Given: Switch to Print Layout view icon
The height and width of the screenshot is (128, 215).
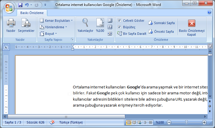Looking at the screenshot, I should pos(129,122).
